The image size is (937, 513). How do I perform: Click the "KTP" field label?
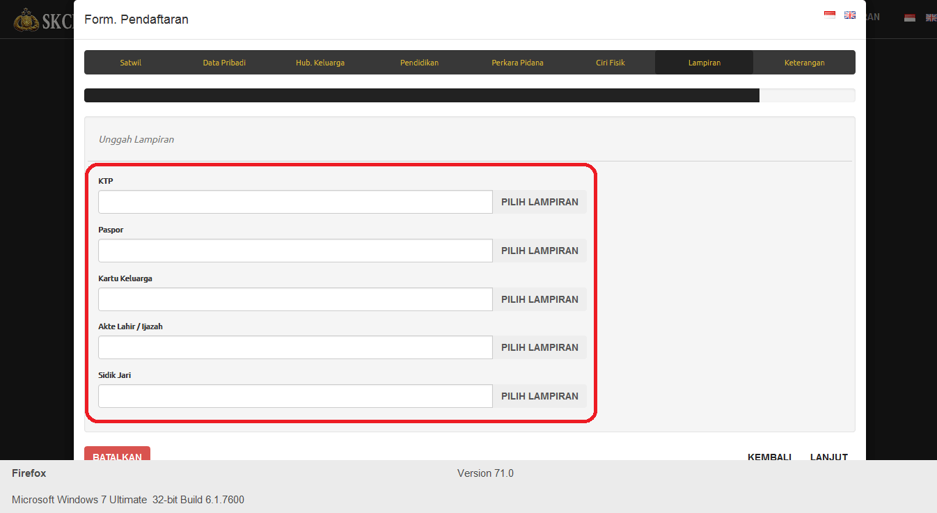106,181
